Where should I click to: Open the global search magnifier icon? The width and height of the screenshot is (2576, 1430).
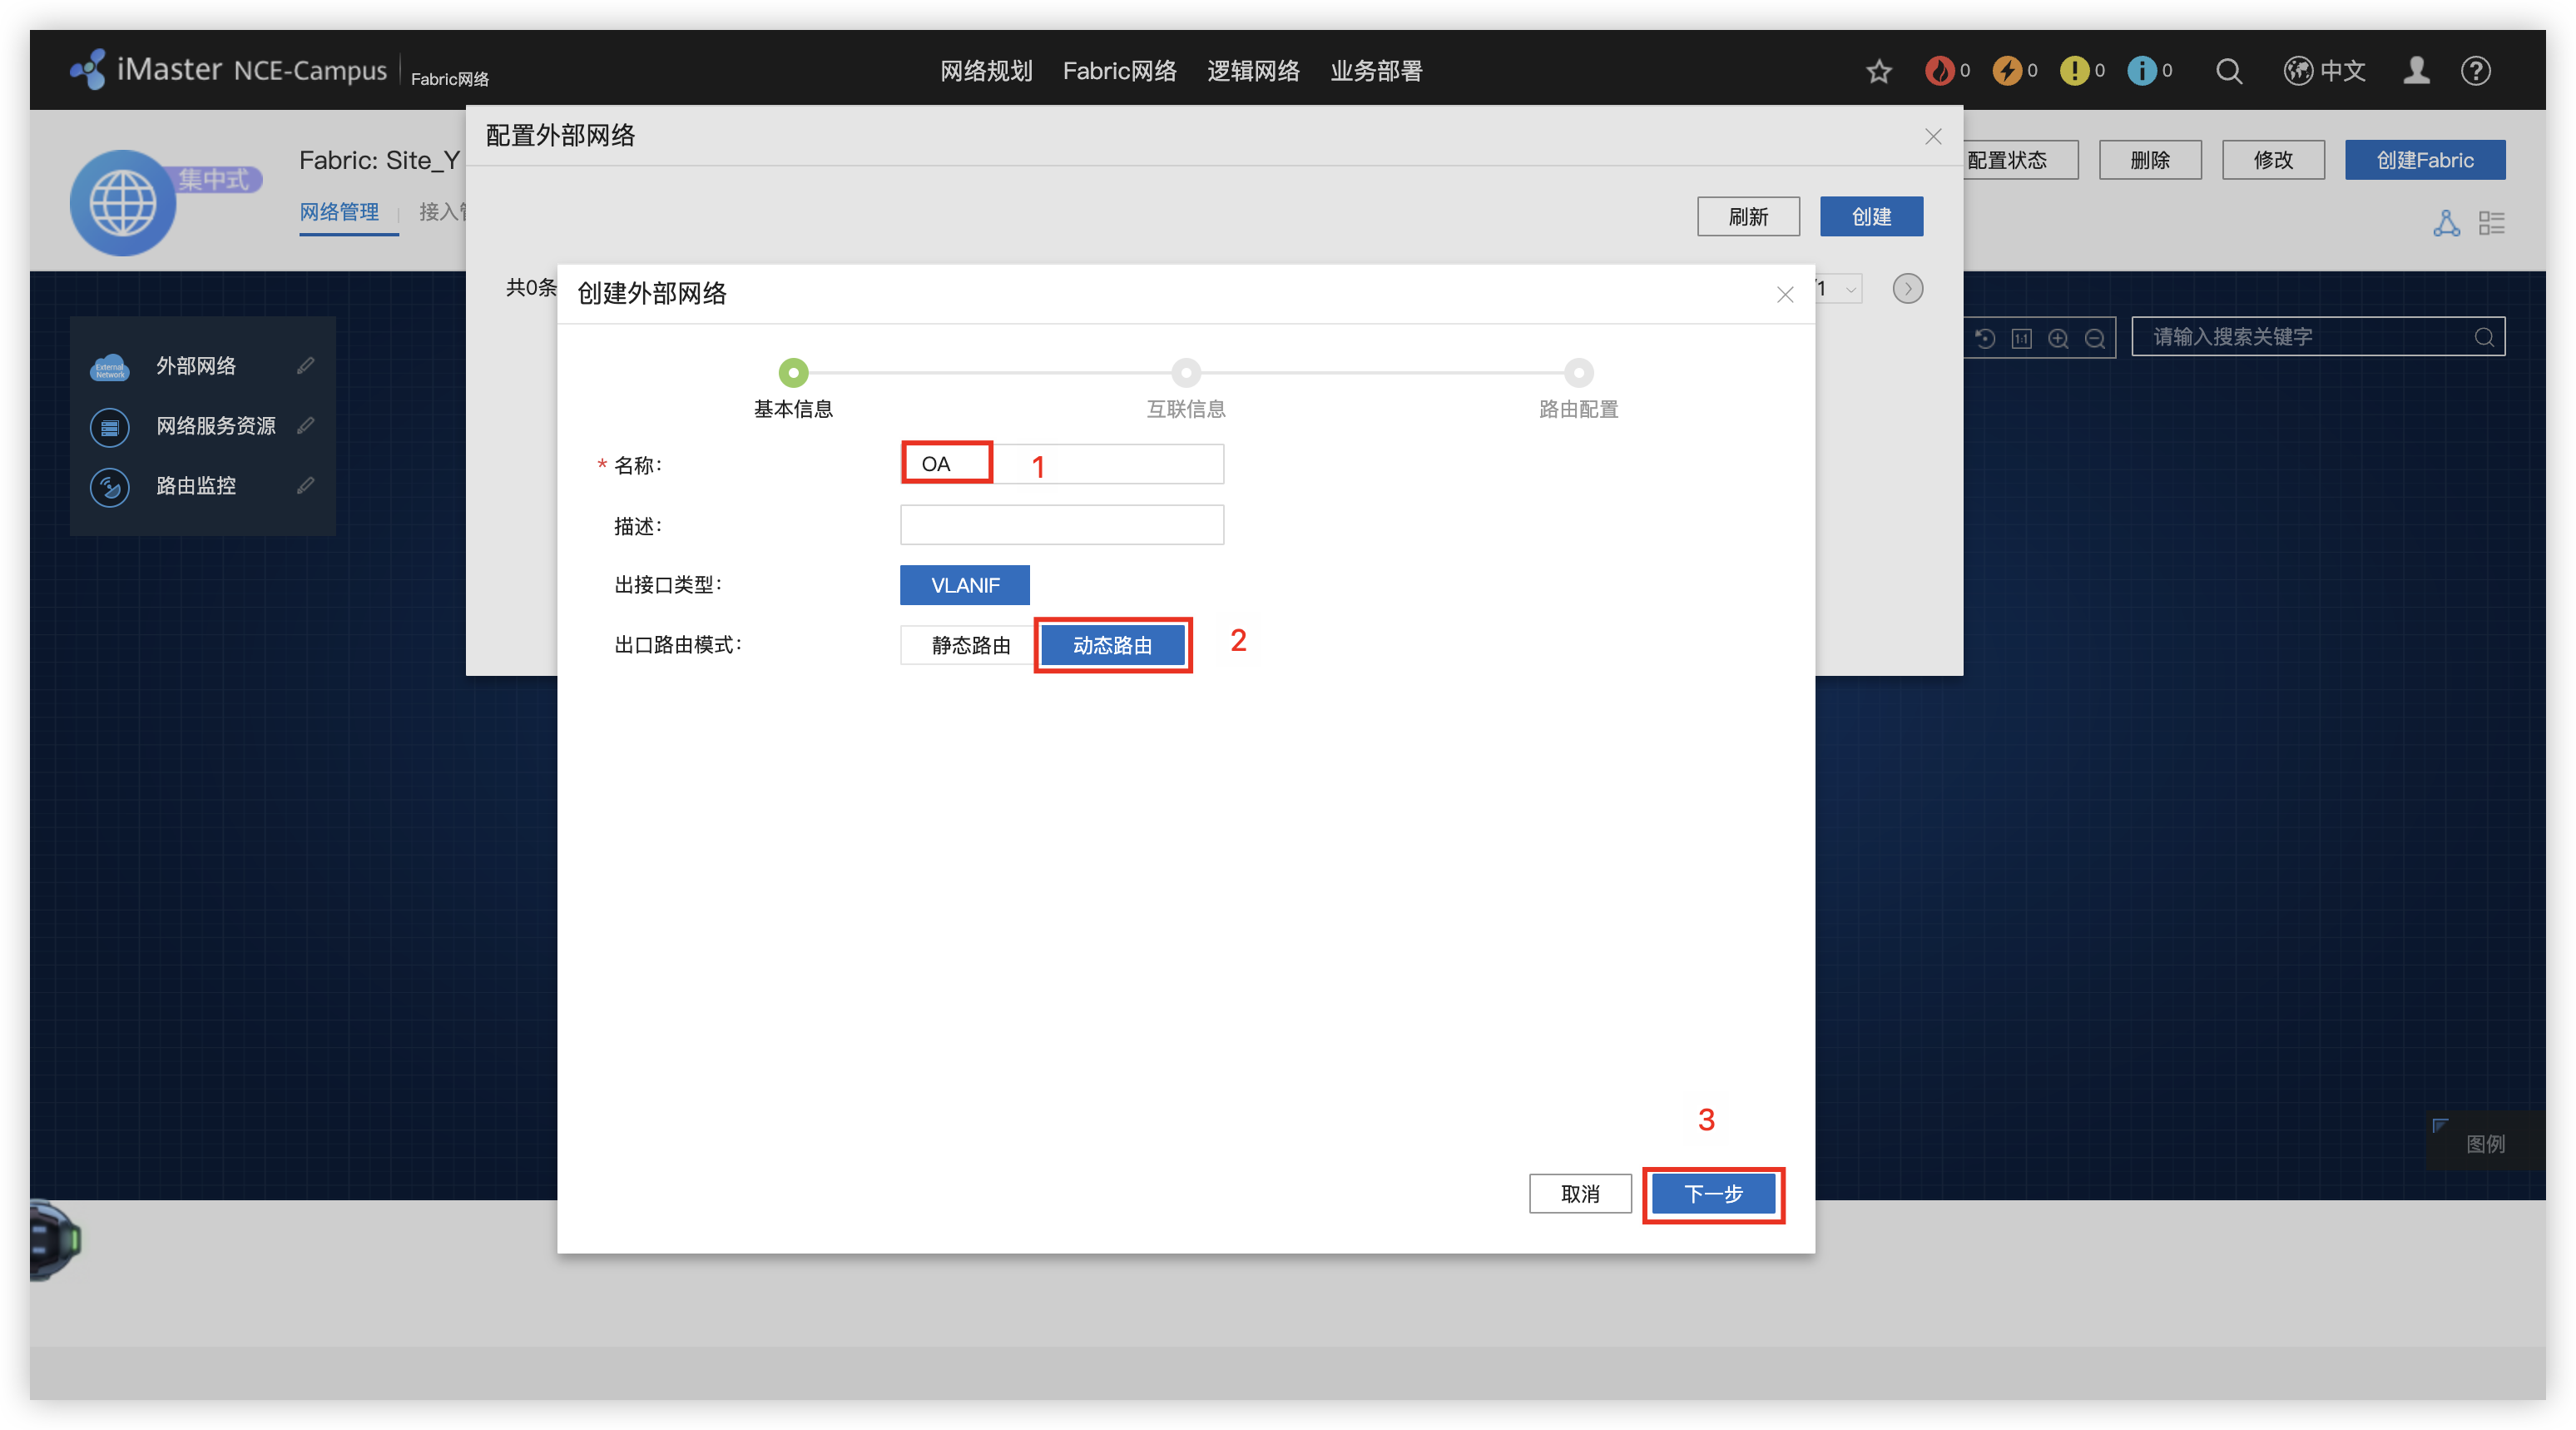click(x=2228, y=71)
